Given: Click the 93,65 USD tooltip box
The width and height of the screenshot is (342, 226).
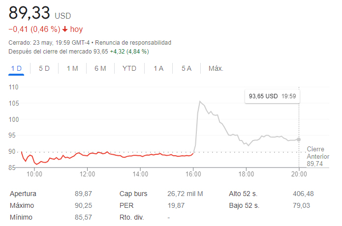Looking at the screenshot, I should (x=272, y=96).
